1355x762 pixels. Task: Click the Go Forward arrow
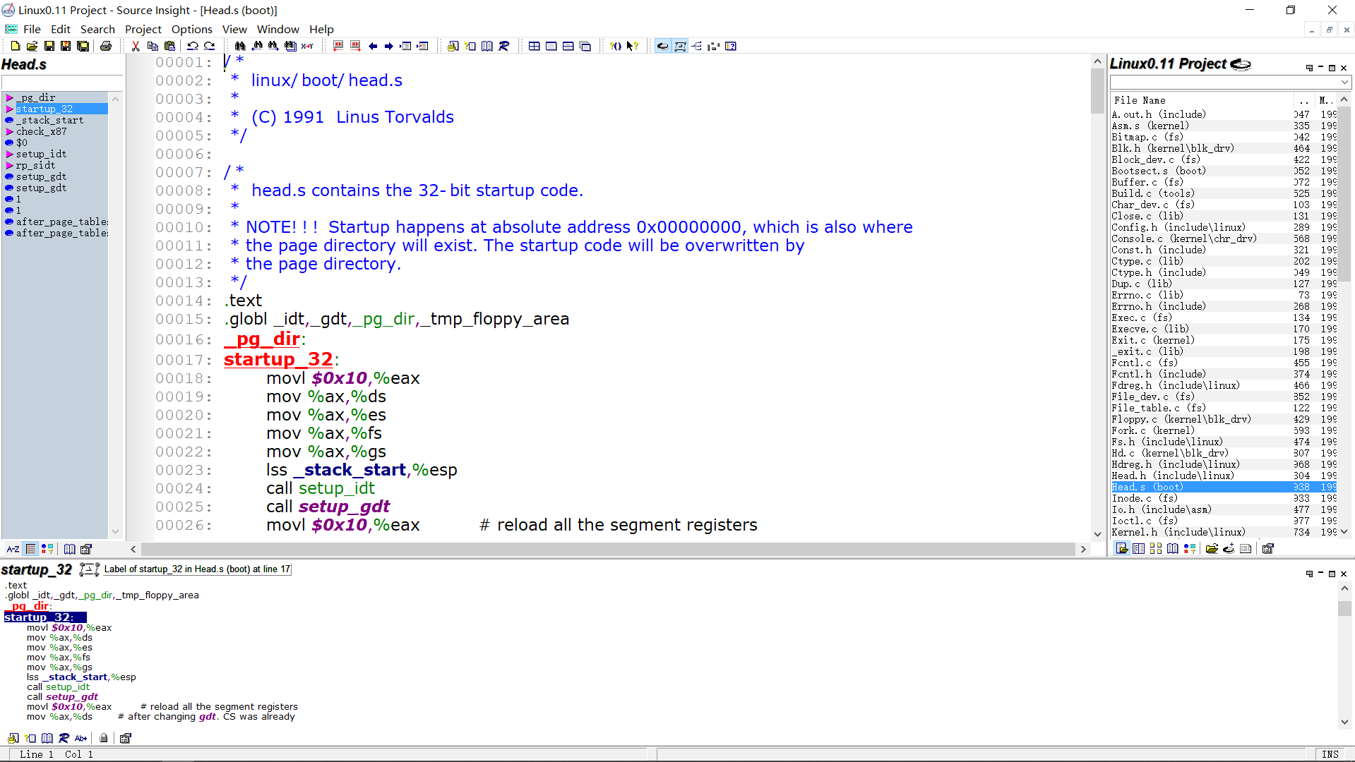[x=389, y=46]
